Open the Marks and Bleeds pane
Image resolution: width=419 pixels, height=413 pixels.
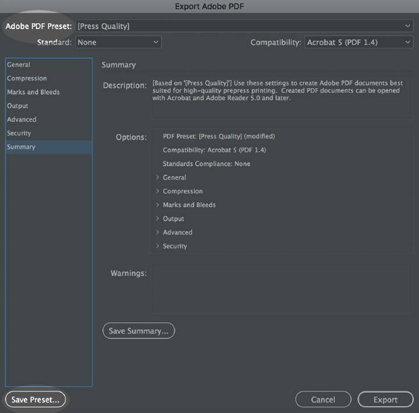pyautogui.click(x=33, y=92)
